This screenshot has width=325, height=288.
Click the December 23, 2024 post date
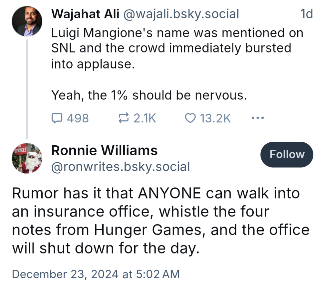(96, 274)
